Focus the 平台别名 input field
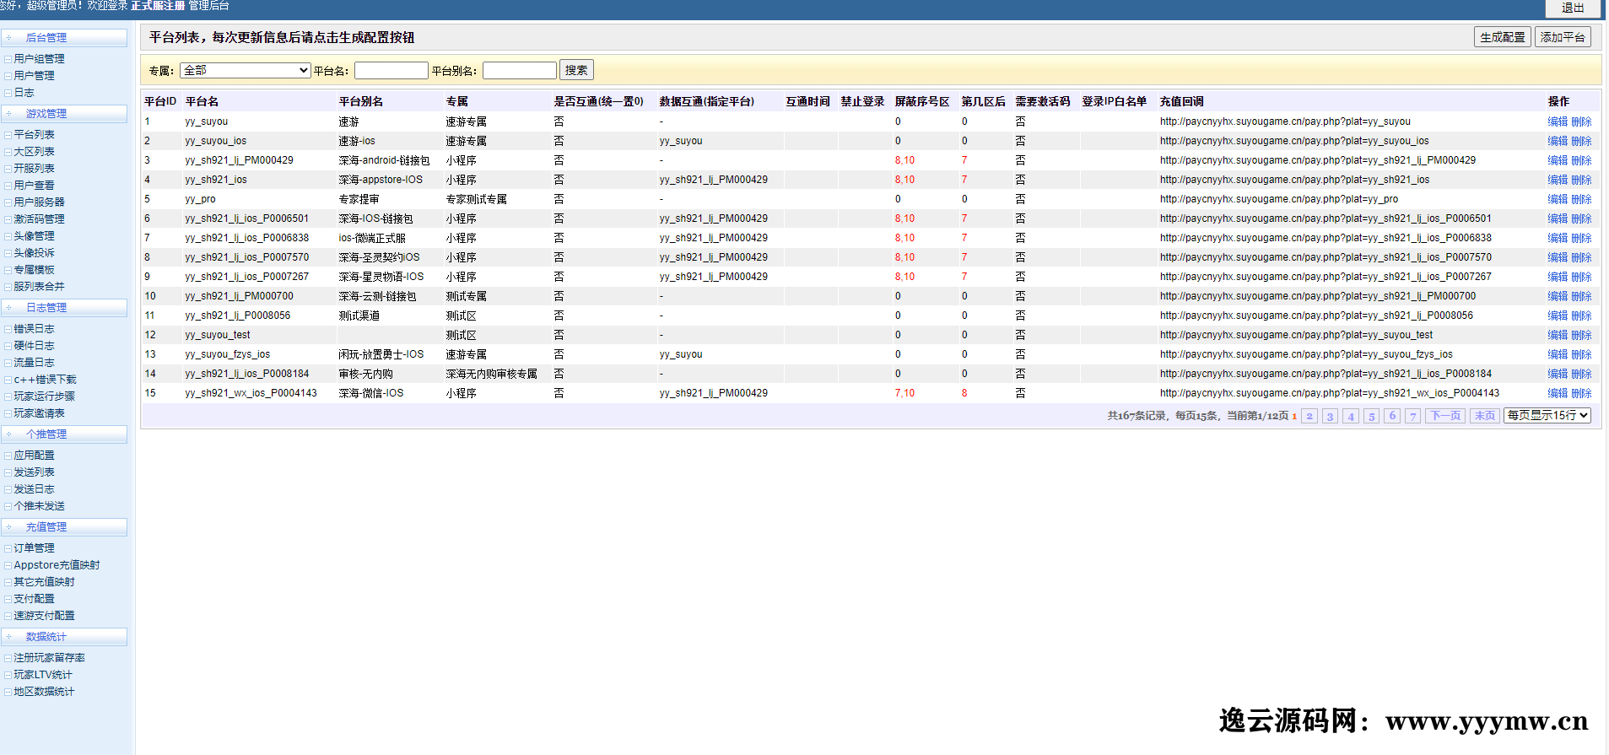 (x=520, y=70)
